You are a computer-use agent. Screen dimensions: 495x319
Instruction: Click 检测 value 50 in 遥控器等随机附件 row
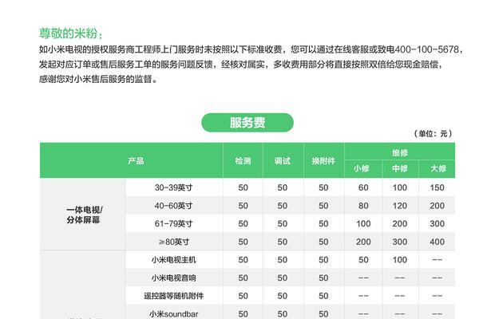(243, 296)
